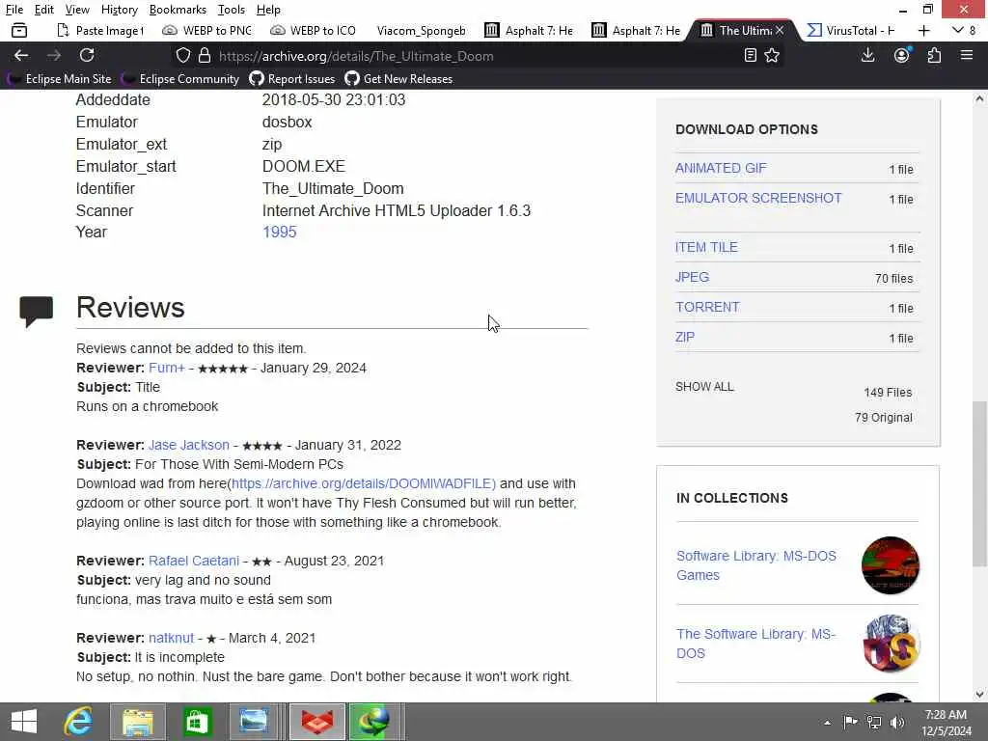The image size is (988, 741).
Task: Reload the current page
Action: point(87,55)
